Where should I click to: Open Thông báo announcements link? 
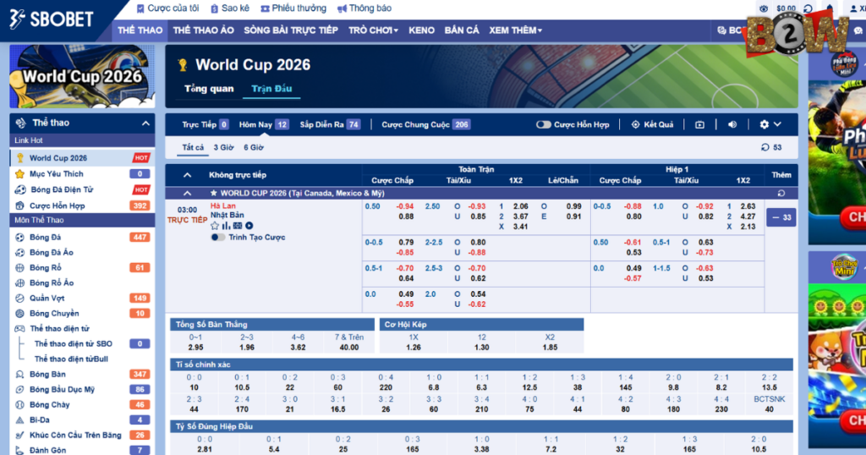tap(364, 8)
